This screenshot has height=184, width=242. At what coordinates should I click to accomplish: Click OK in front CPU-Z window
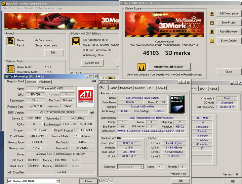tap(181, 181)
